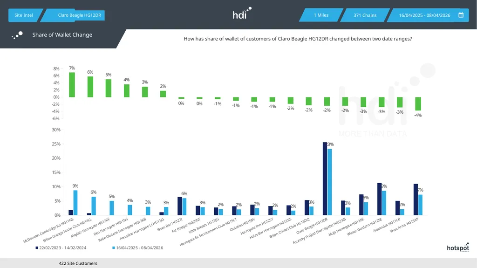This screenshot has width=477, height=268.
Task: Click the 9% label on McDonalds light bar
Action: (75, 186)
